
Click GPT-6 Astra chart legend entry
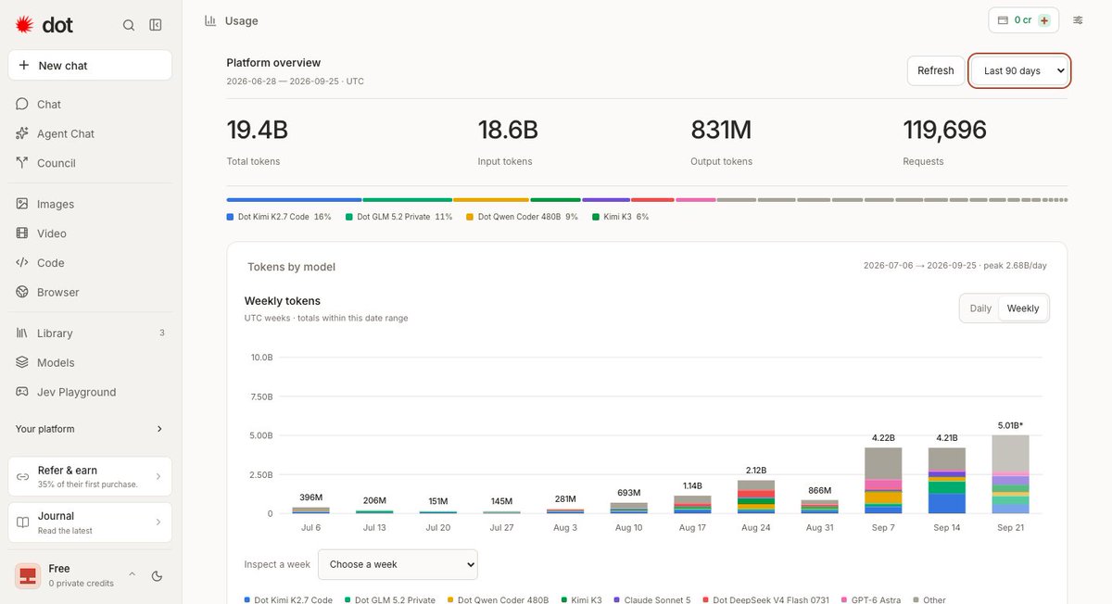(x=871, y=600)
